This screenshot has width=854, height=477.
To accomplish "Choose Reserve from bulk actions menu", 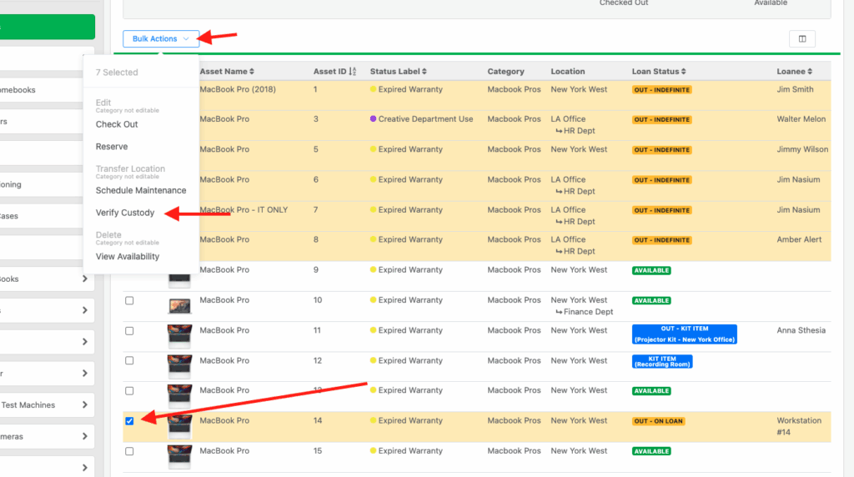I will [112, 147].
